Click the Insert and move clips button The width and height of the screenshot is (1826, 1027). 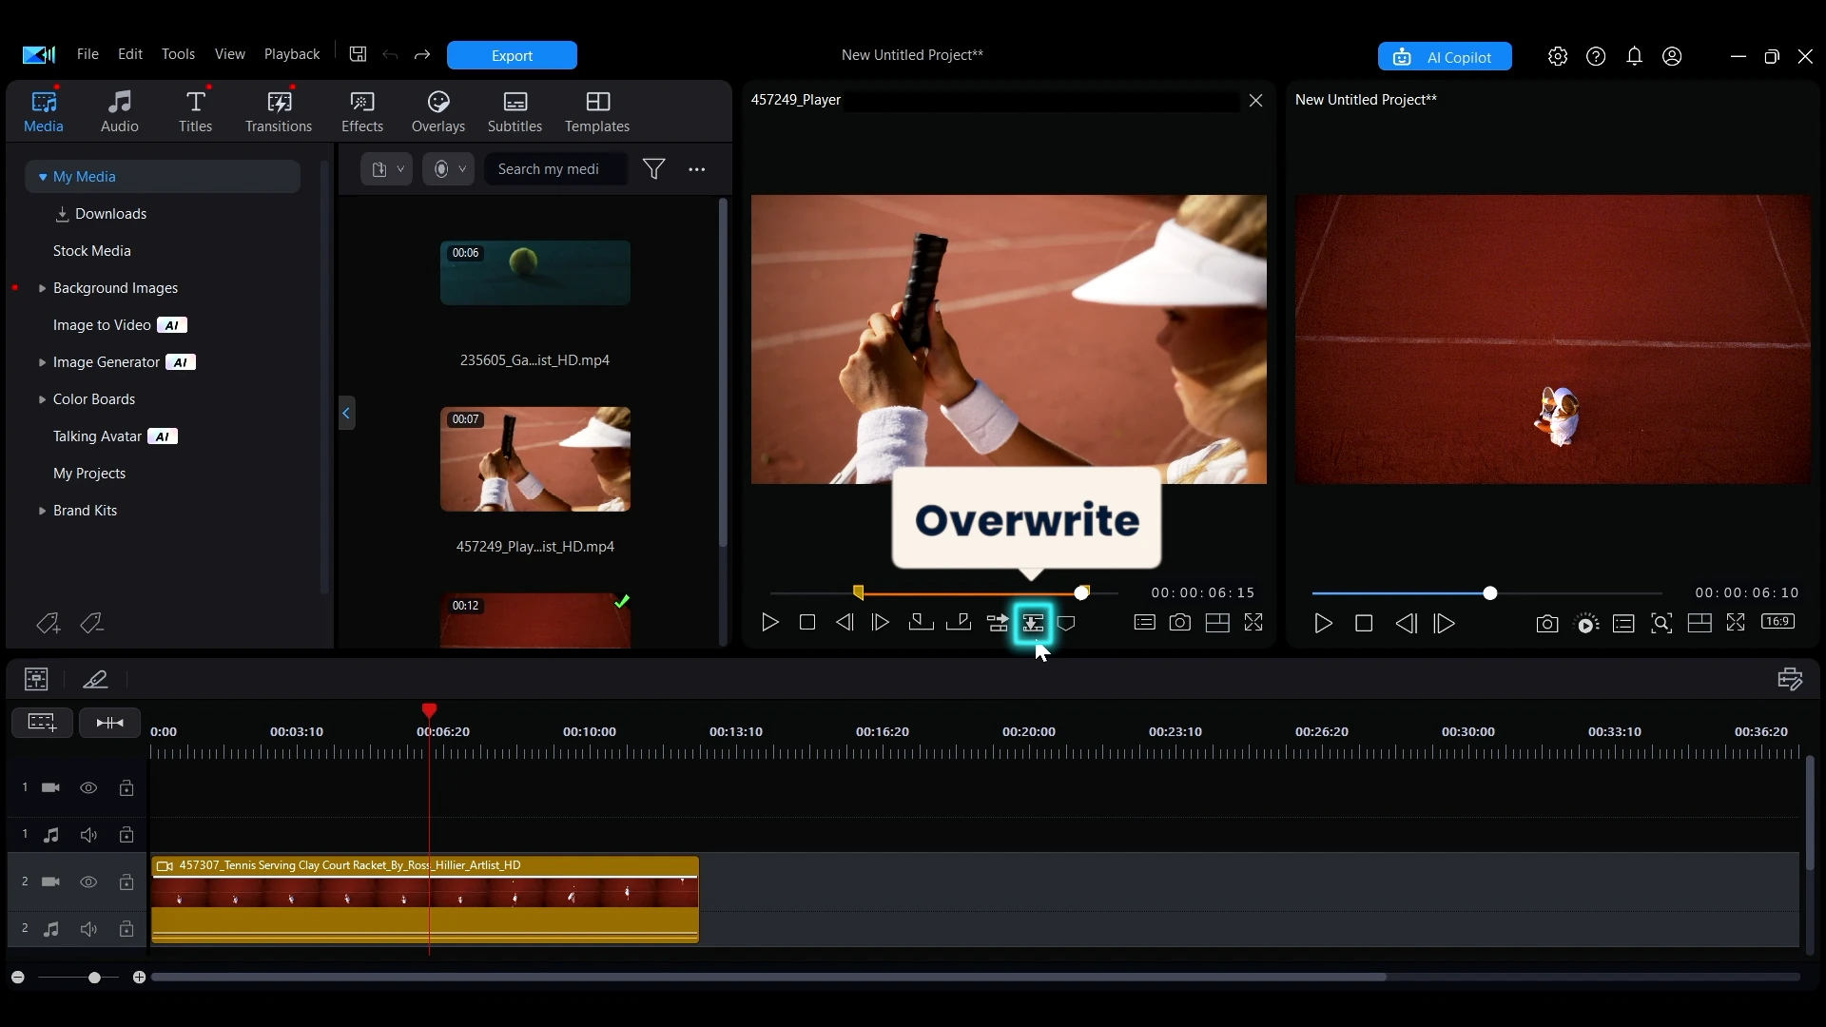click(997, 624)
